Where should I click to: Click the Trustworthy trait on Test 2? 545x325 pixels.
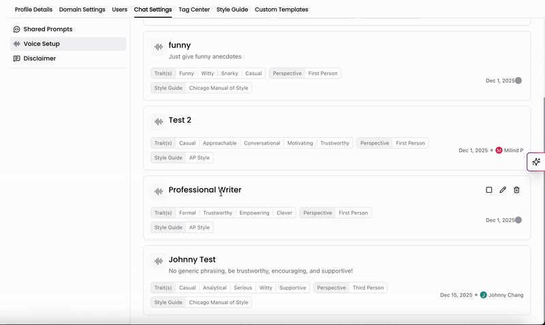coord(334,143)
